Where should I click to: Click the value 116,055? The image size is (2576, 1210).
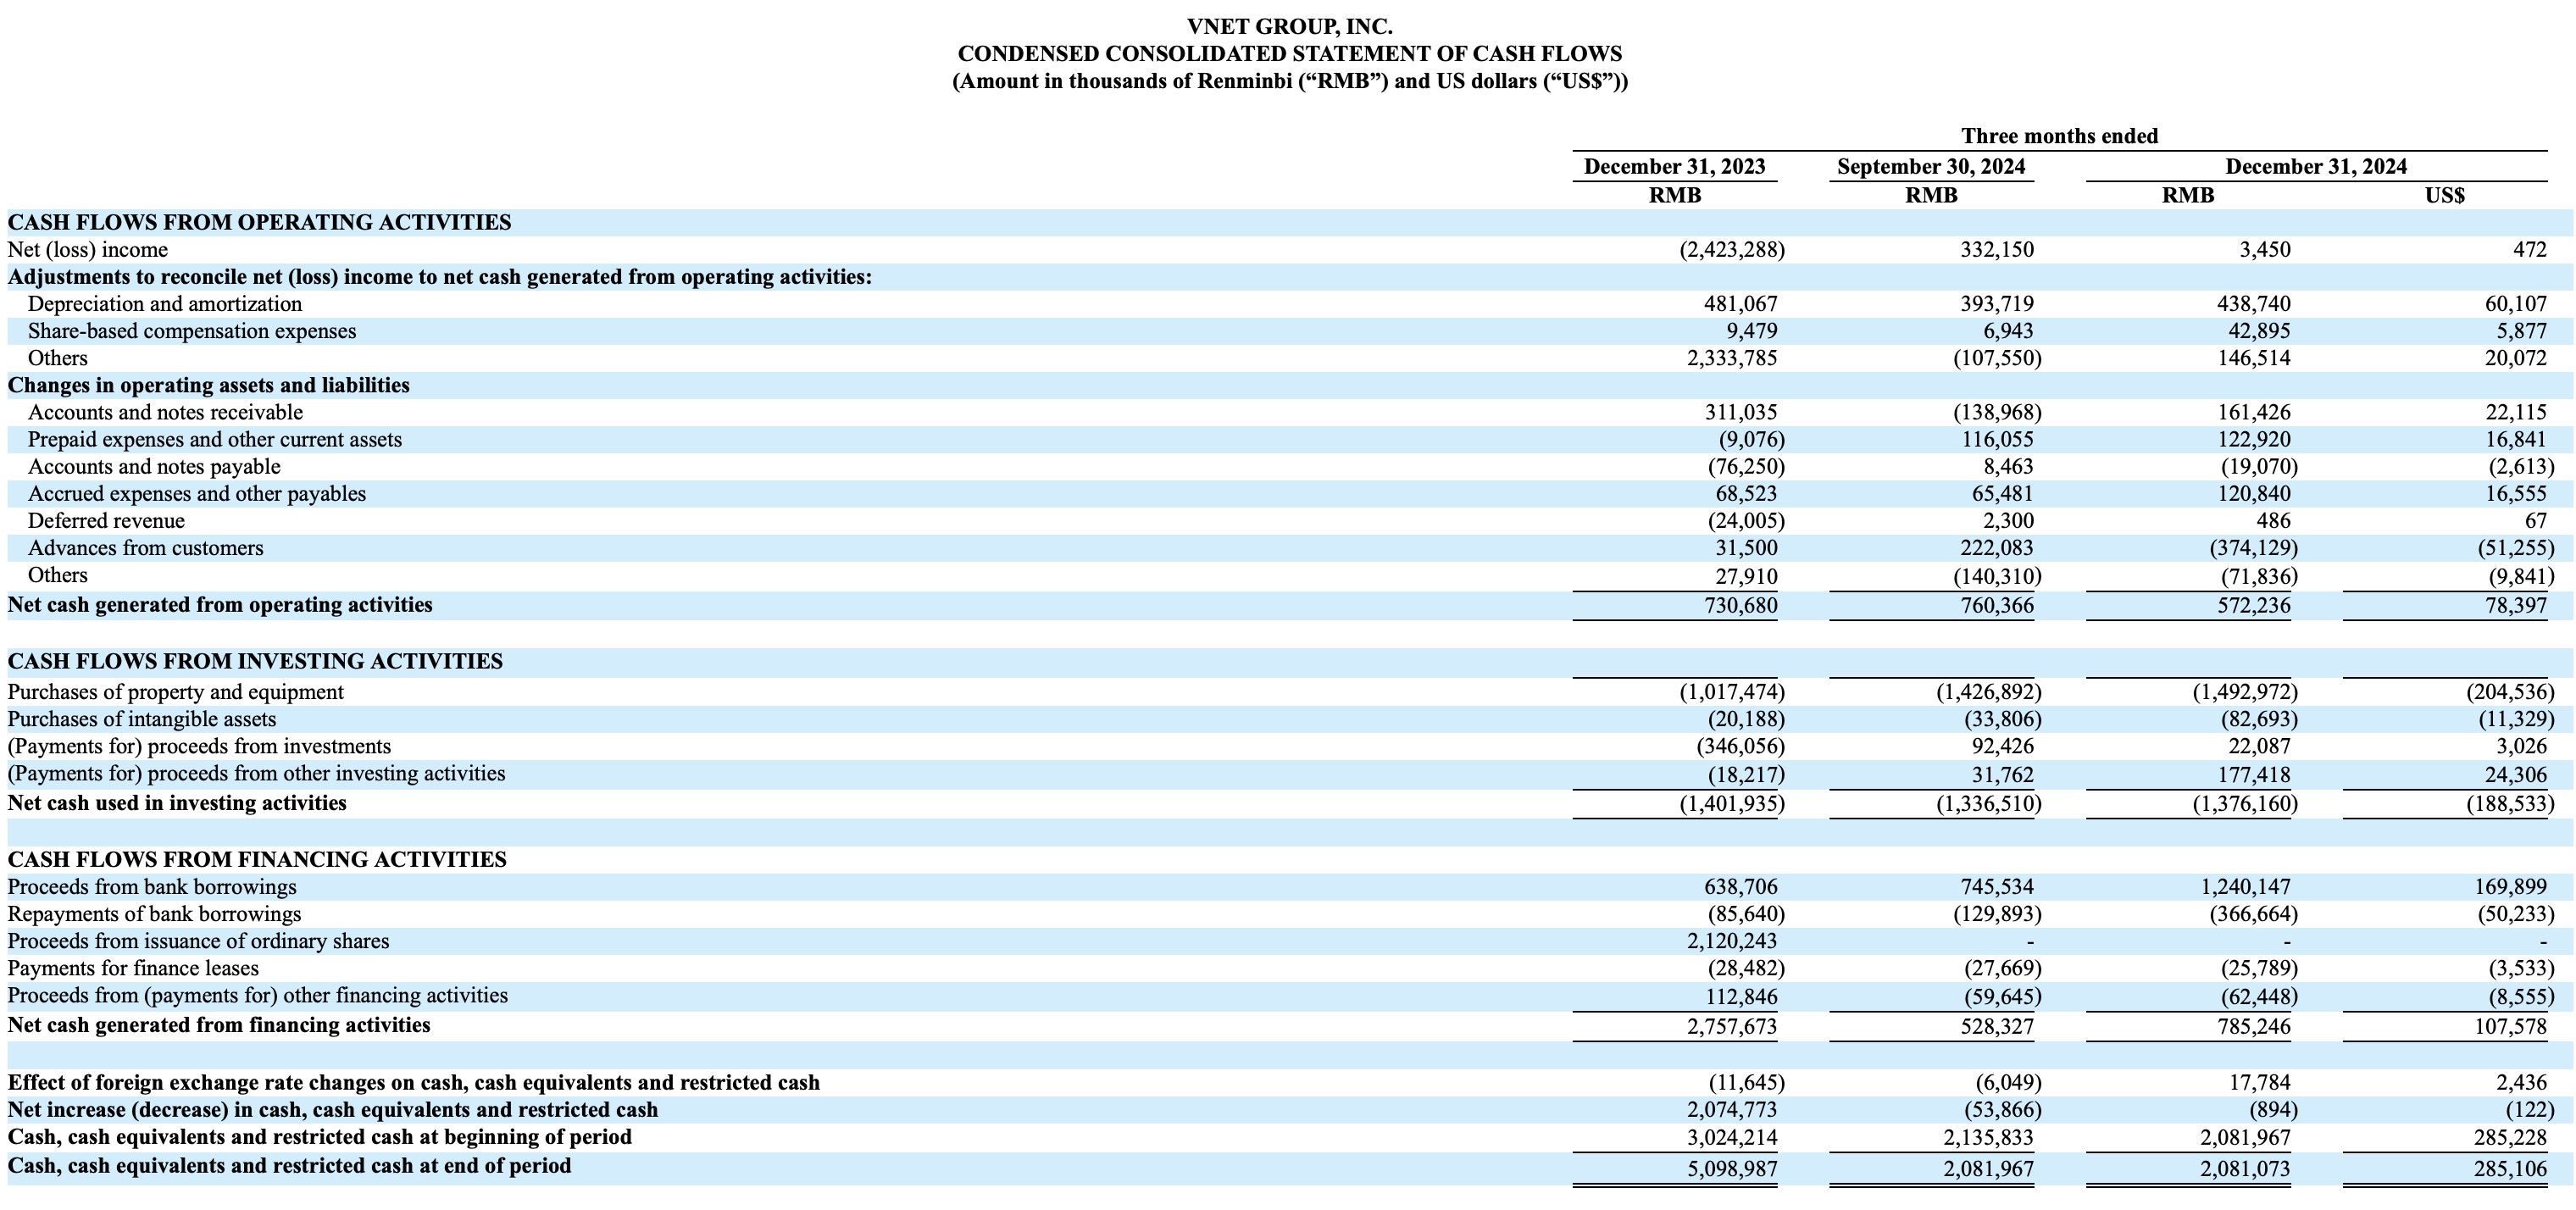coord(1996,440)
